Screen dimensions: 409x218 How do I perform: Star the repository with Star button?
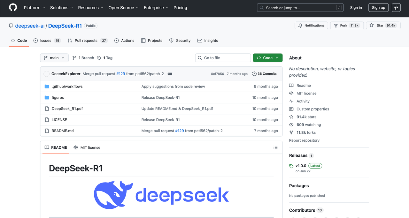(383, 26)
